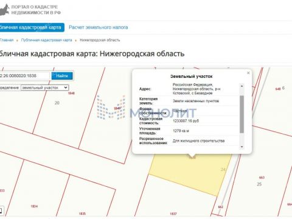292x219 pixels.
Task: Click the parcel label 1837
Action: coord(173,214)
